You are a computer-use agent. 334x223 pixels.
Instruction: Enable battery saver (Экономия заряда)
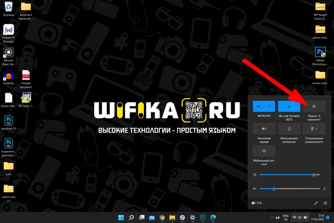[264, 129]
